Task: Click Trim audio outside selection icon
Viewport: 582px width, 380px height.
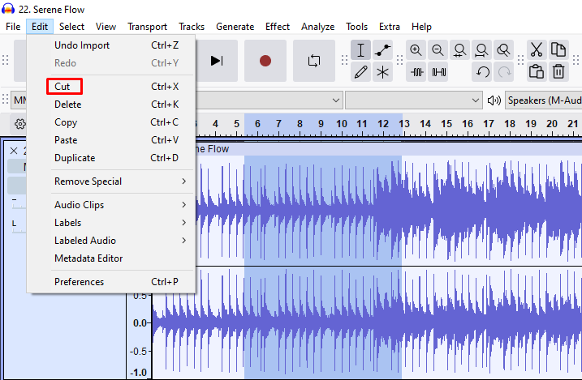Action: point(417,72)
